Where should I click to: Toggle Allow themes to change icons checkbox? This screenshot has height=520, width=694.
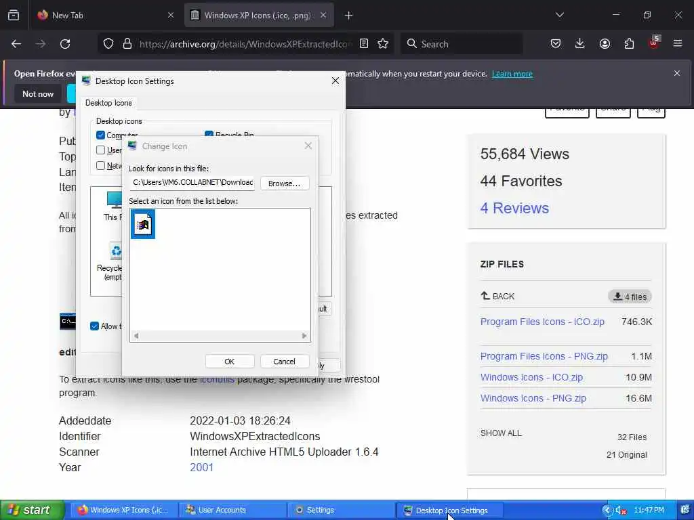pyautogui.click(x=94, y=326)
